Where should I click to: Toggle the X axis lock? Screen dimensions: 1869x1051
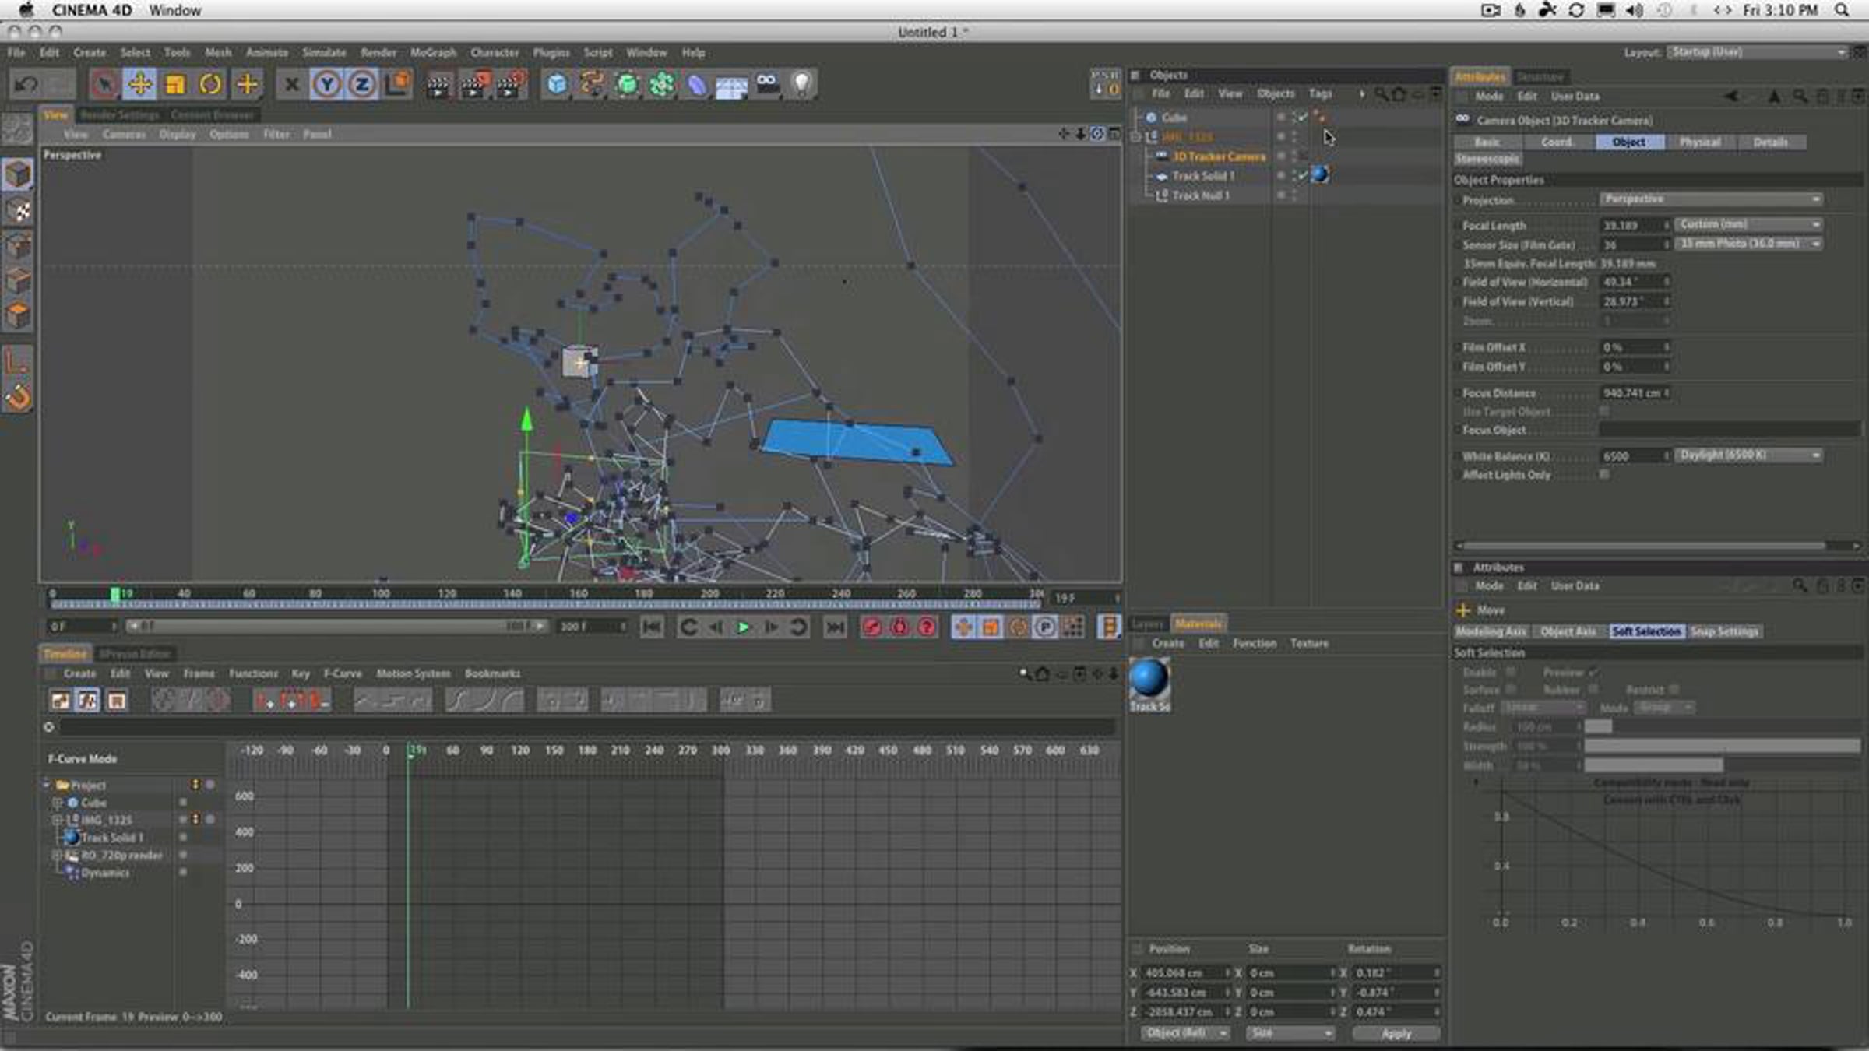(292, 84)
